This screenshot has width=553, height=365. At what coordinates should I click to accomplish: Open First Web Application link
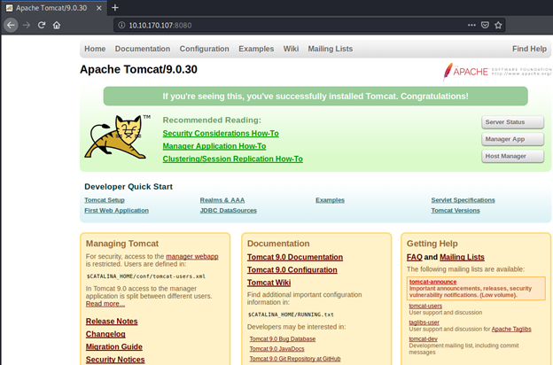pyautogui.click(x=116, y=210)
